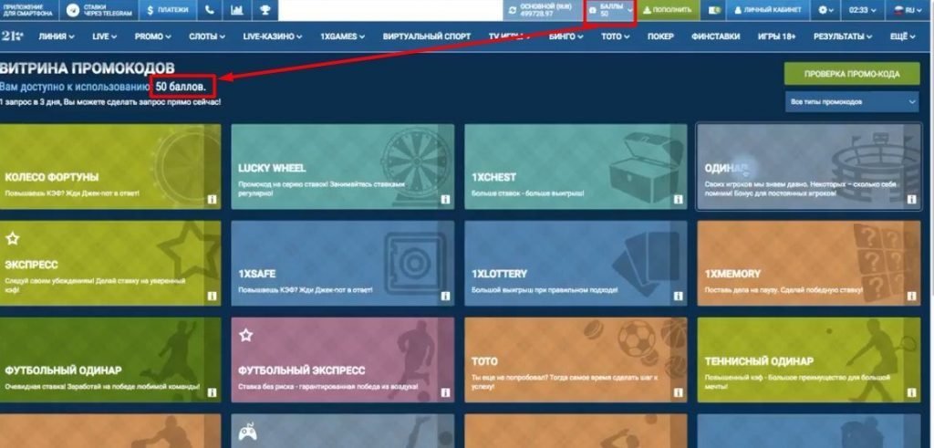Refresh the Основной account balance
This screenshot has height=448, width=934.
click(x=513, y=10)
